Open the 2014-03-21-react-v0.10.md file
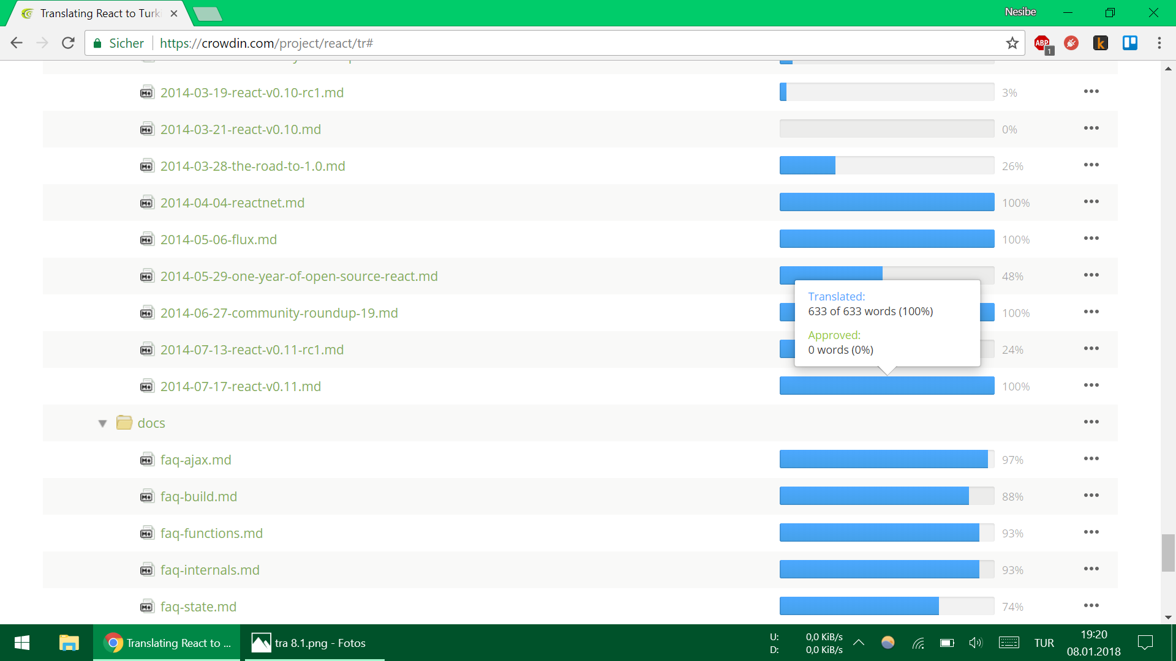Image resolution: width=1176 pixels, height=661 pixels. point(241,129)
